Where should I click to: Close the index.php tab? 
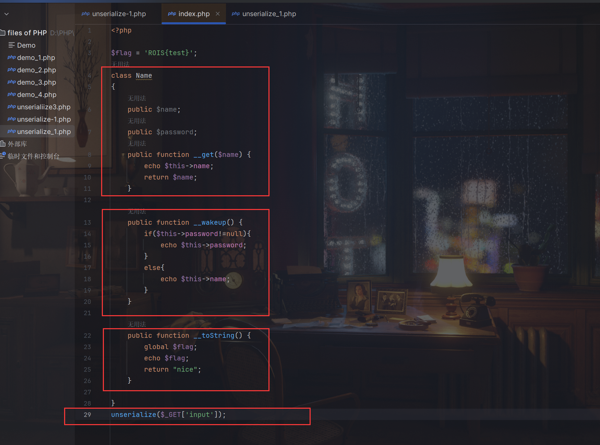tap(218, 14)
